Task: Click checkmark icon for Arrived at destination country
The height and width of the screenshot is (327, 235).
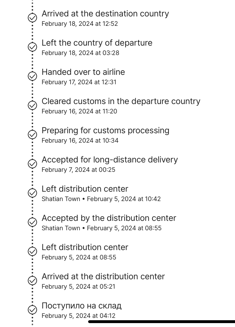Action: 32,18
